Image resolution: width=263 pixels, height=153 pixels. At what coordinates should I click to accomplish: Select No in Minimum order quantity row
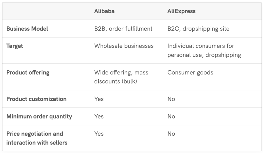tap(171, 116)
